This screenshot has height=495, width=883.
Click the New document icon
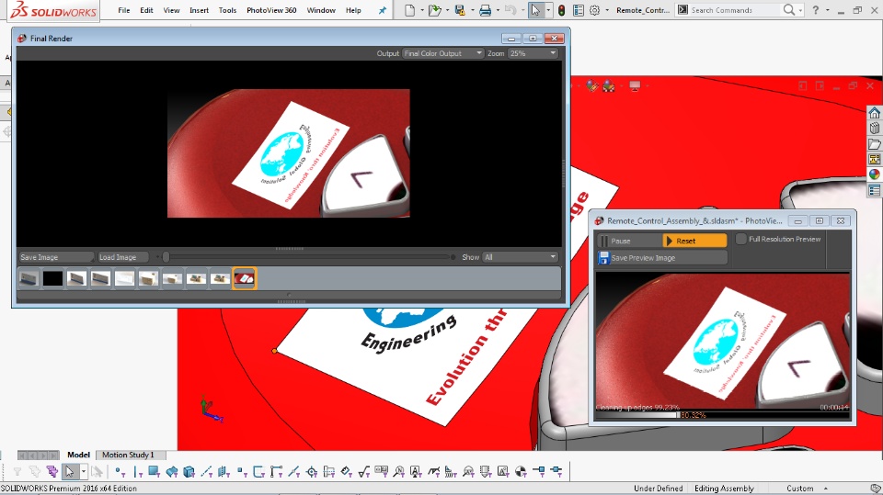(x=409, y=10)
